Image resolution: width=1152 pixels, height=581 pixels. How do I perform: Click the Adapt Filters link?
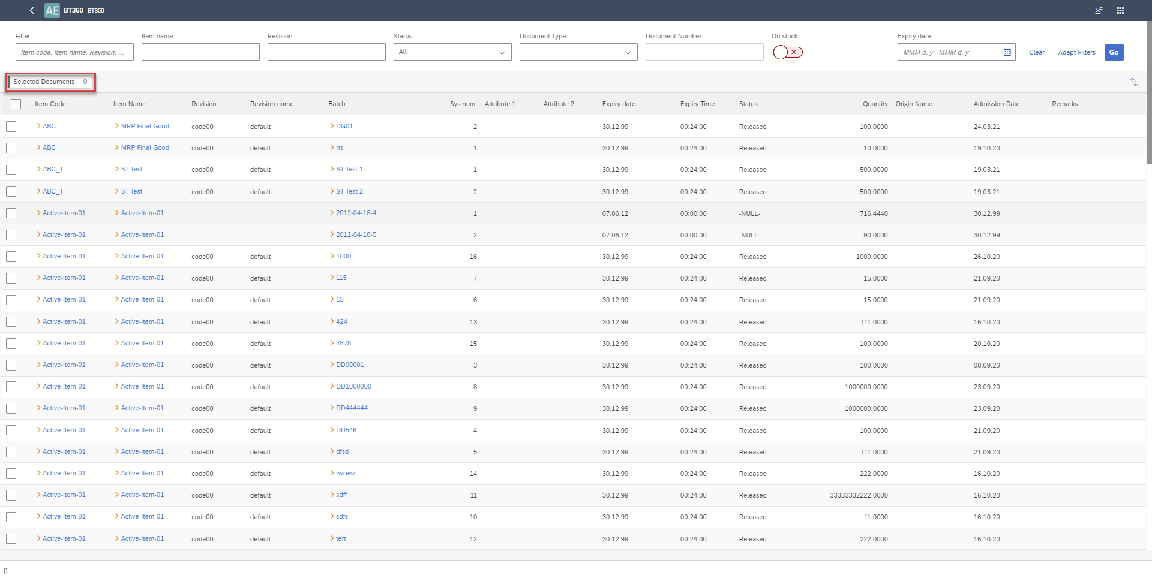click(1076, 52)
